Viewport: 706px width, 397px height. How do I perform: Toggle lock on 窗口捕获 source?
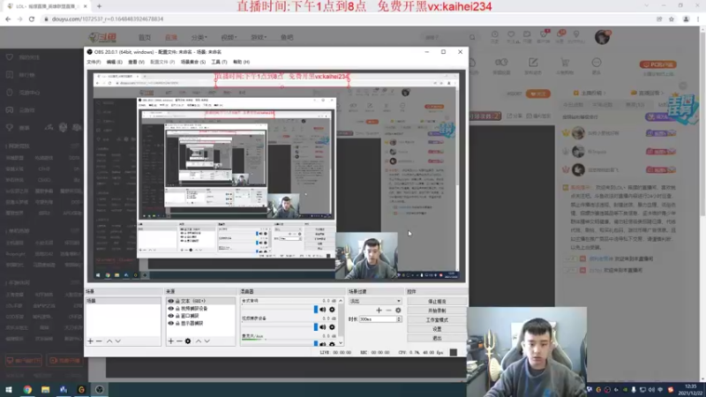(x=177, y=316)
